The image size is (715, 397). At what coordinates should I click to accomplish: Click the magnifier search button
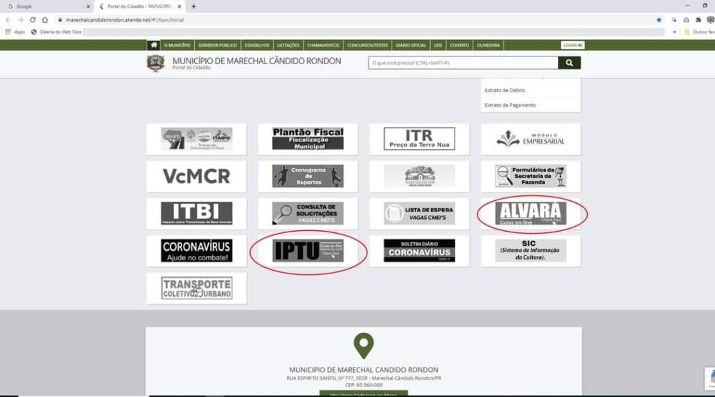coord(569,63)
